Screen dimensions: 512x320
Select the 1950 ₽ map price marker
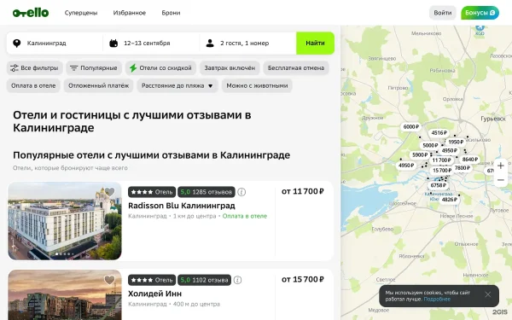(456, 142)
